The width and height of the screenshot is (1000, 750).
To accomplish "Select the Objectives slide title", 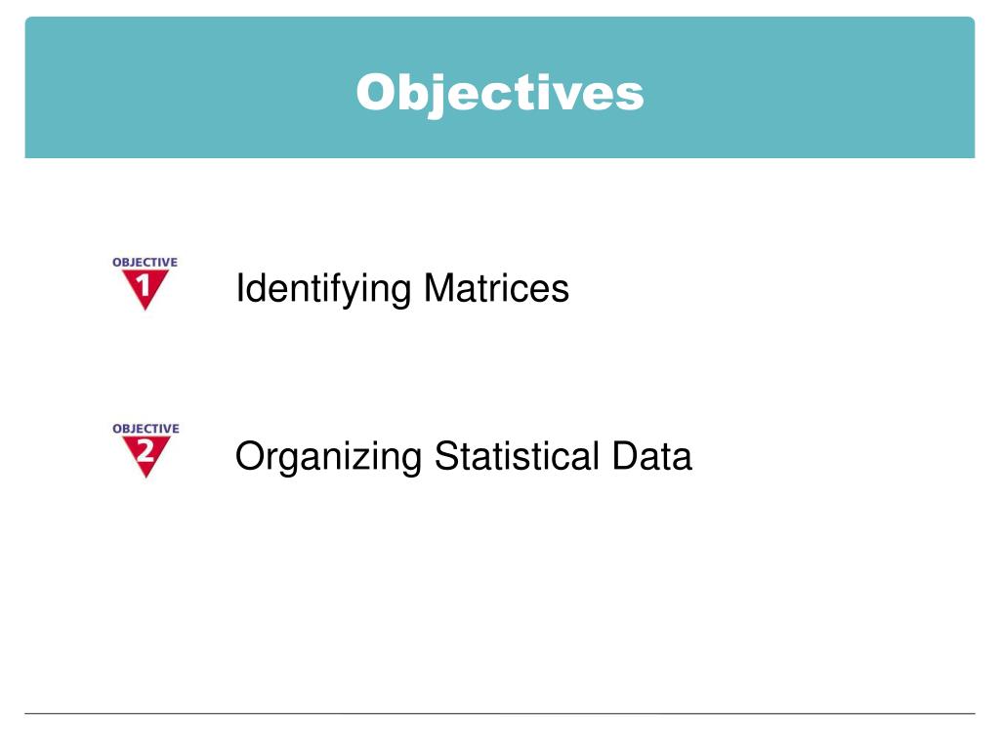I will [x=500, y=93].
